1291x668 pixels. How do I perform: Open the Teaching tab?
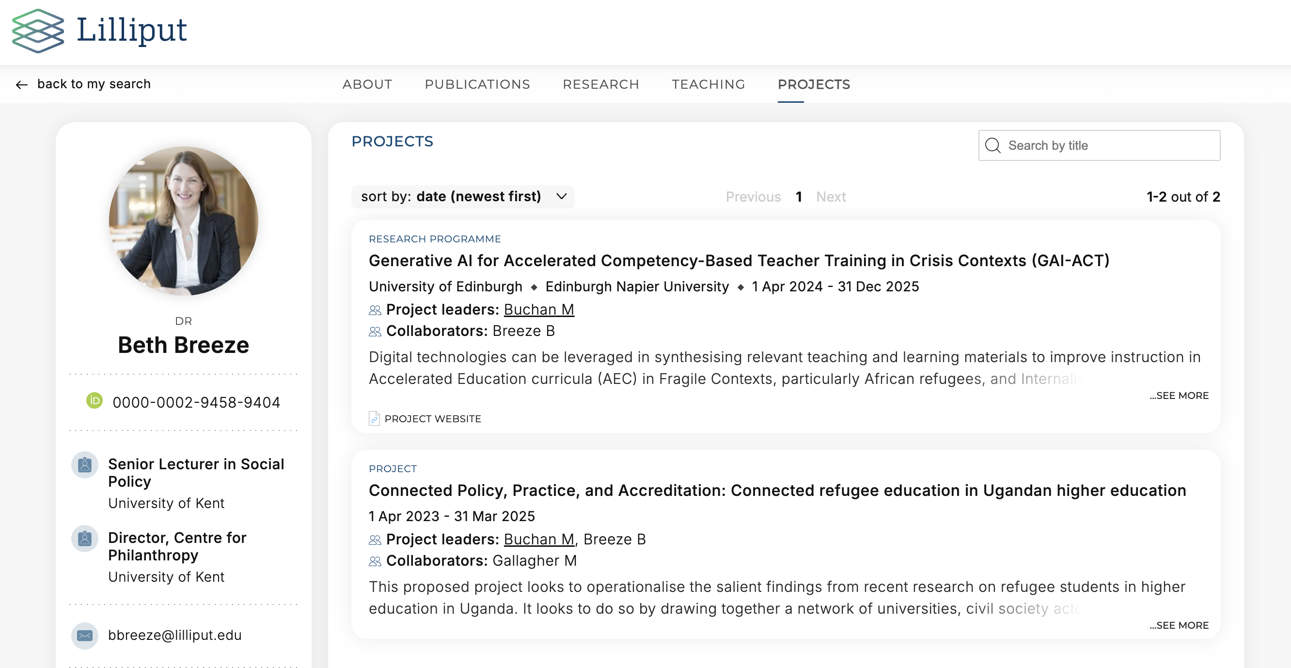point(708,84)
